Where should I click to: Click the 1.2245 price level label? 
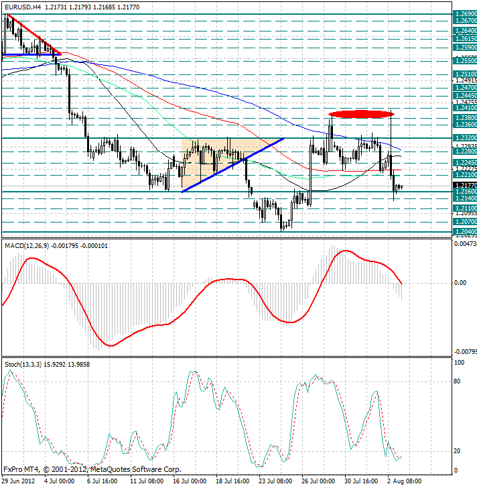click(x=465, y=163)
